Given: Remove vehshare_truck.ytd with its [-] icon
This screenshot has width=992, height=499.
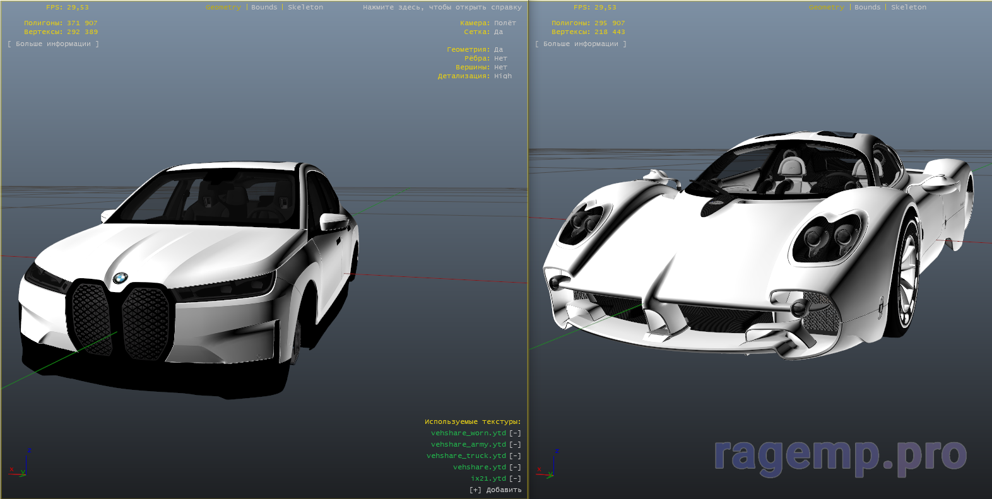Looking at the screenshot, I should [515, 456].
